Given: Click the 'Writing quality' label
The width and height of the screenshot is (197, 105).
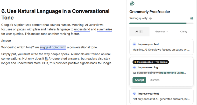Looking at the screenshot, I should point(138,18).
